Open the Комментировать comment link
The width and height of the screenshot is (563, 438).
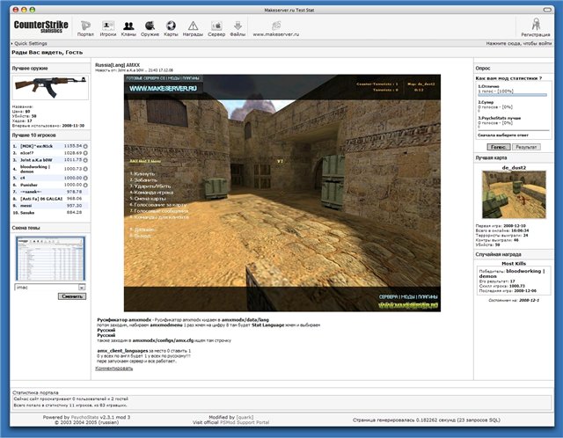[x=113, y=369]
